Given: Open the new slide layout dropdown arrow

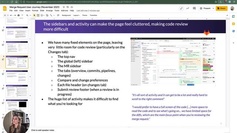Looking at the screenshot, I should point(8,16).
